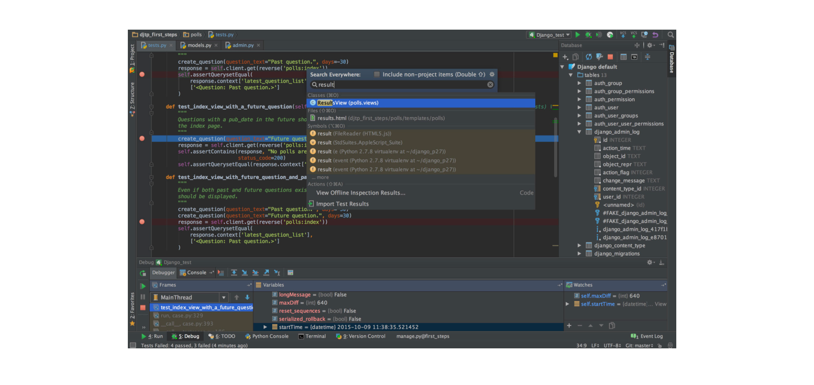Toggle the 'Include non-project items' checkbox
Screen dimensions: 814x385
click(376, 75)
